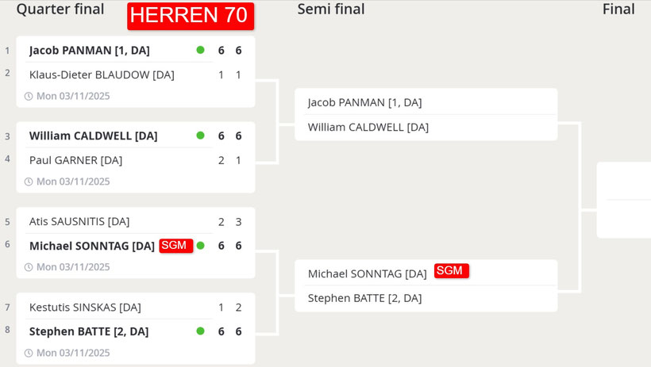The height and width of the screenshot is (367, 651).
Task: Click the semi final SGM badge
Action: (452, 271)
